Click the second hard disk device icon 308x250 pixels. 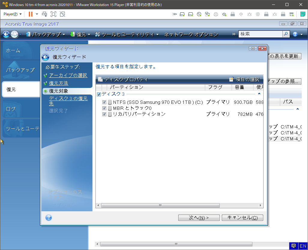coord(191,14)
